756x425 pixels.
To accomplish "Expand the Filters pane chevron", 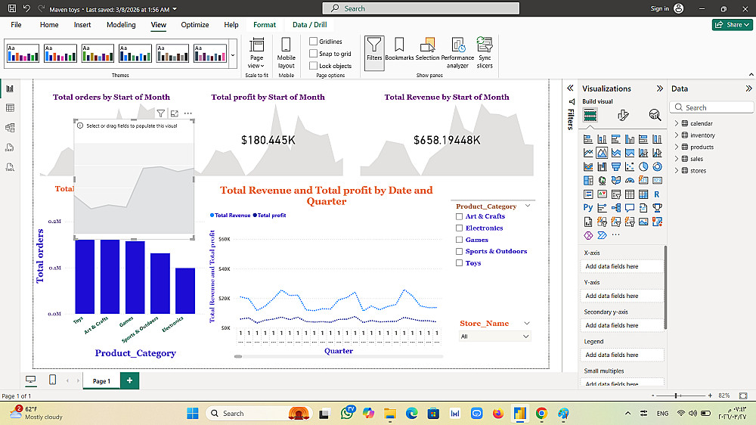I will [570, 88].
